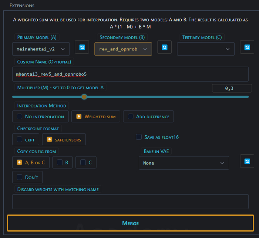This screenshot has width=259, height=238.
Task: Choose the Weighted sum option
Action: (x=96, y=116)
